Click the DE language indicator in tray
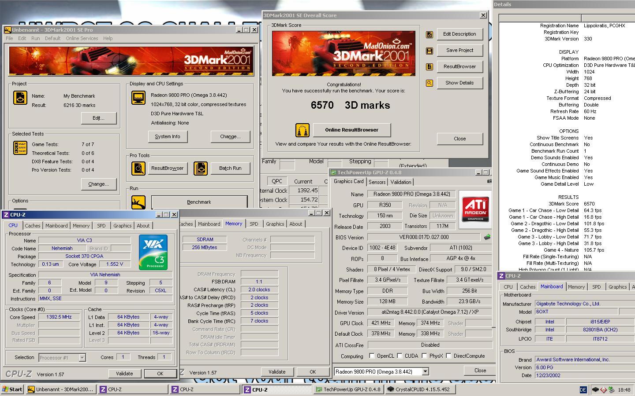Viewport: 635px width, 396px height. click(583, 389)
